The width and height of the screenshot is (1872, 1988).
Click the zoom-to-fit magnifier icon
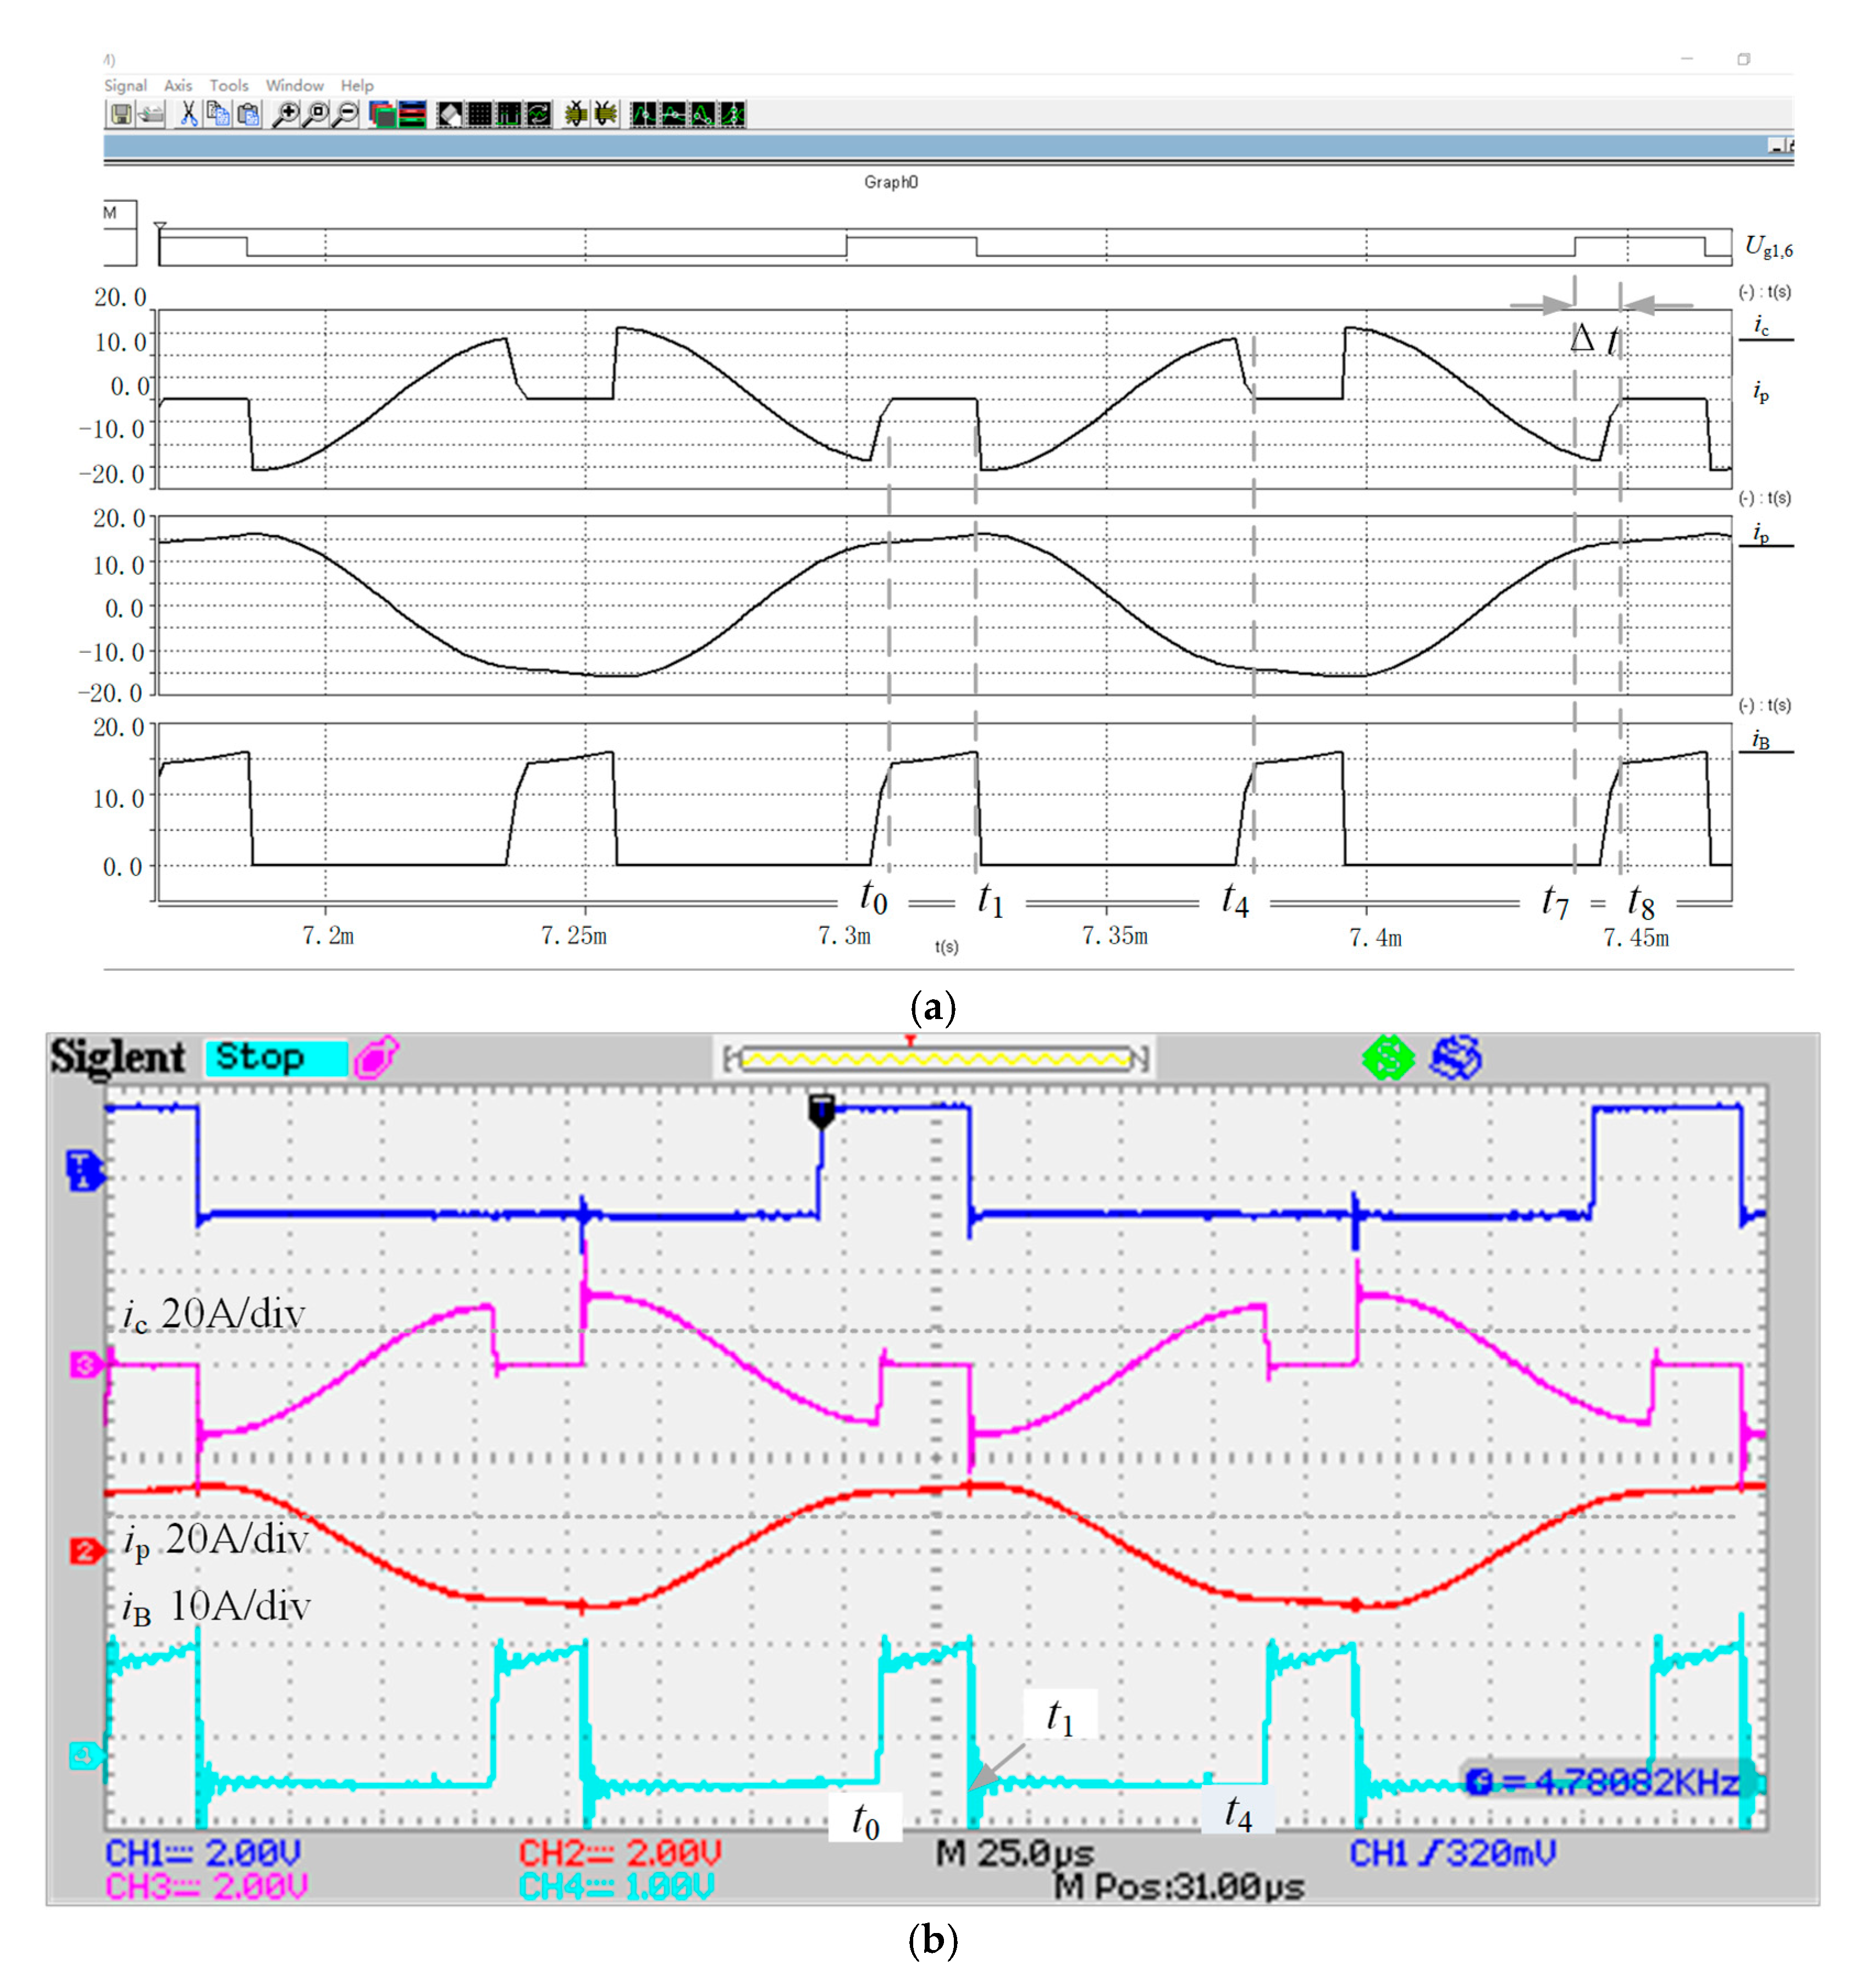pyautogui.click(x=316, y=114)
